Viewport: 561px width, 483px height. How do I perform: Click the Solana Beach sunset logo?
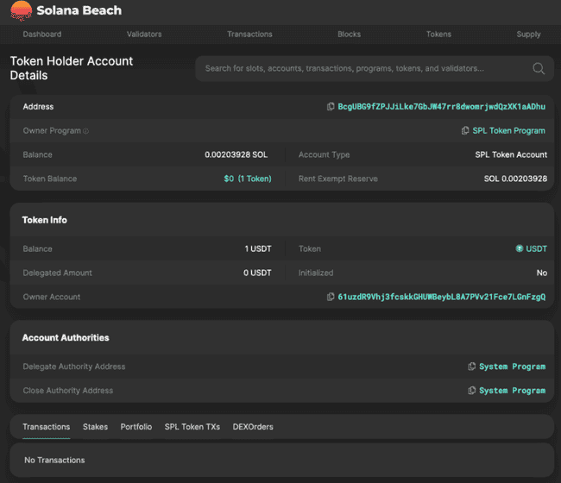[x=21, y=10]
